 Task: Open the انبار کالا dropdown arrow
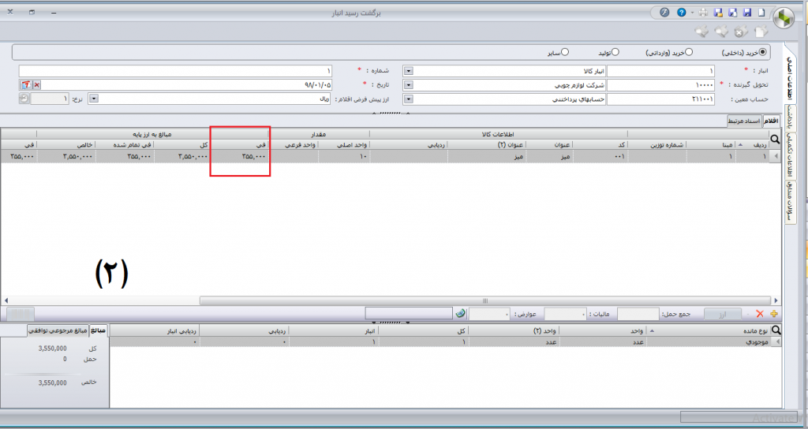pos(408,71)
